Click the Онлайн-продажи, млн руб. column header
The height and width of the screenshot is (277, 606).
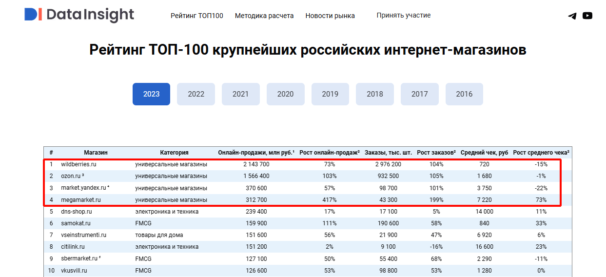(x=256, y=153)
